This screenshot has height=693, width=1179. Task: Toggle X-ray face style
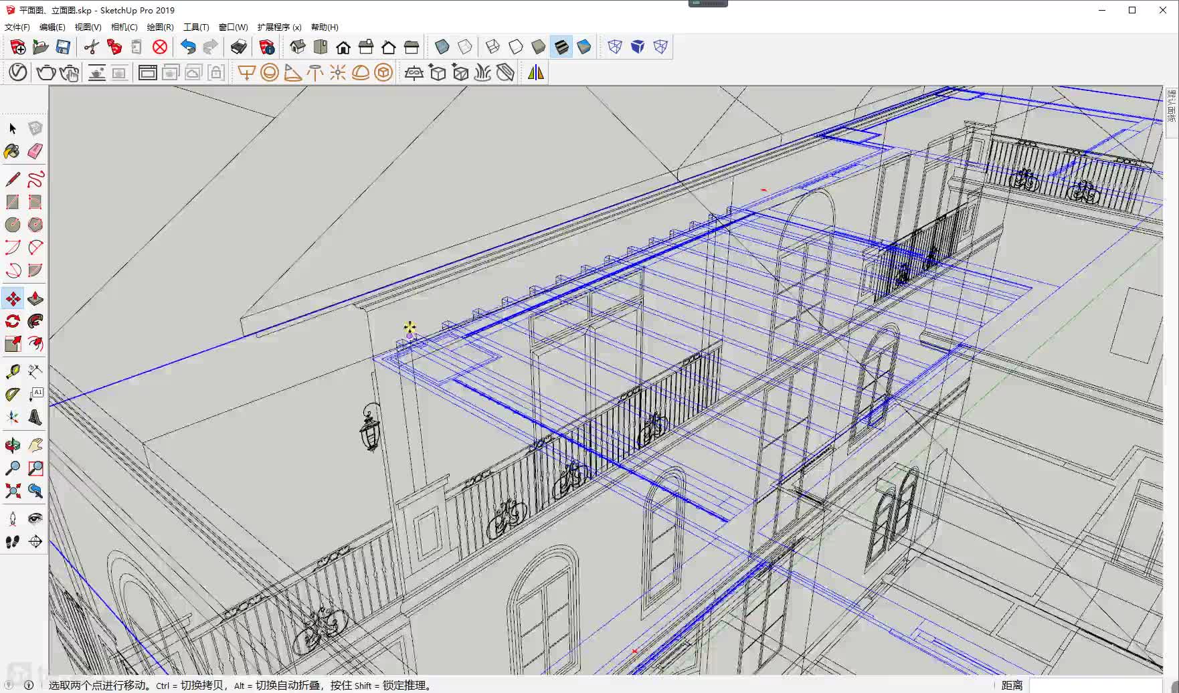pyautogui.click(x=442, y=47)
